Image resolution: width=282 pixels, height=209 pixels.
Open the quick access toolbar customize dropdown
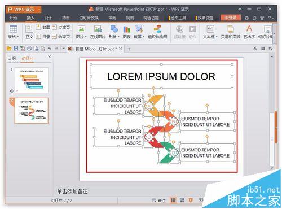[x=63, y=49]
